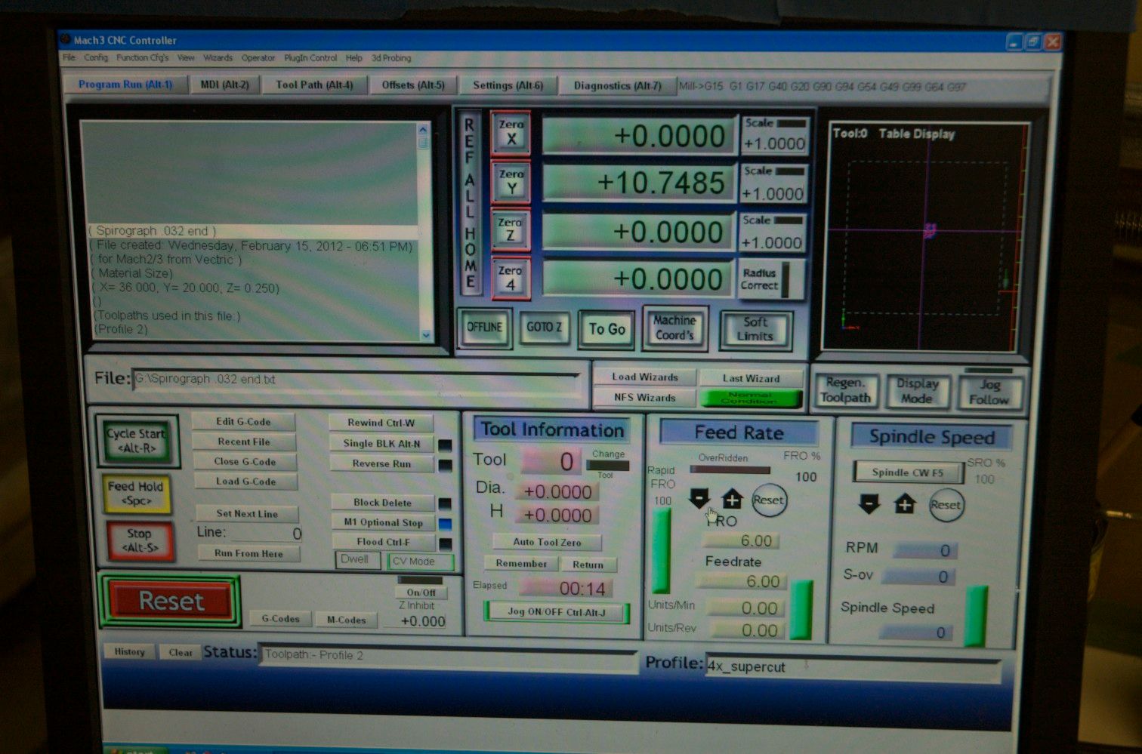Open the Config menu

pos(95,57)
